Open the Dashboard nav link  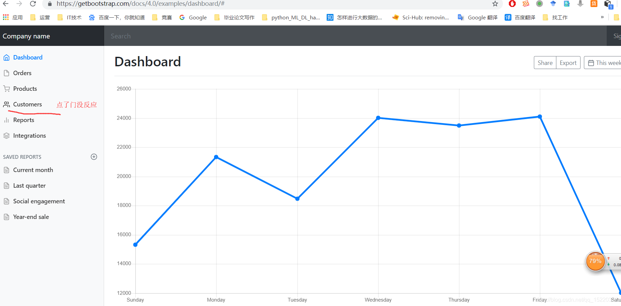coord(28,57)
